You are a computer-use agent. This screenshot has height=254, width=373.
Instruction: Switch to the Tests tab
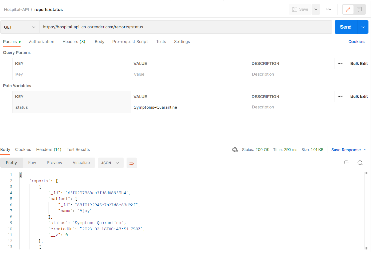161,42
